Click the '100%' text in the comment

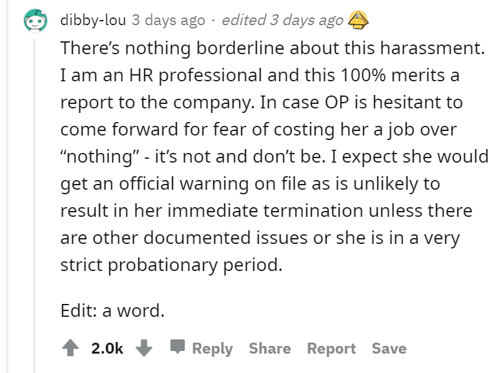363,76
